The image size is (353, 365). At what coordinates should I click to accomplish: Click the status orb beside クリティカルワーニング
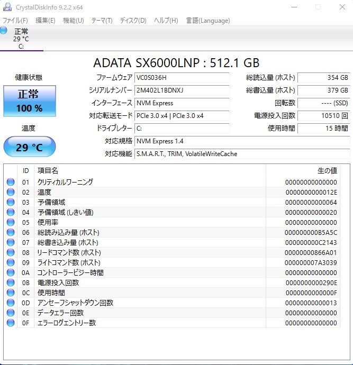(x=11, y=182)
